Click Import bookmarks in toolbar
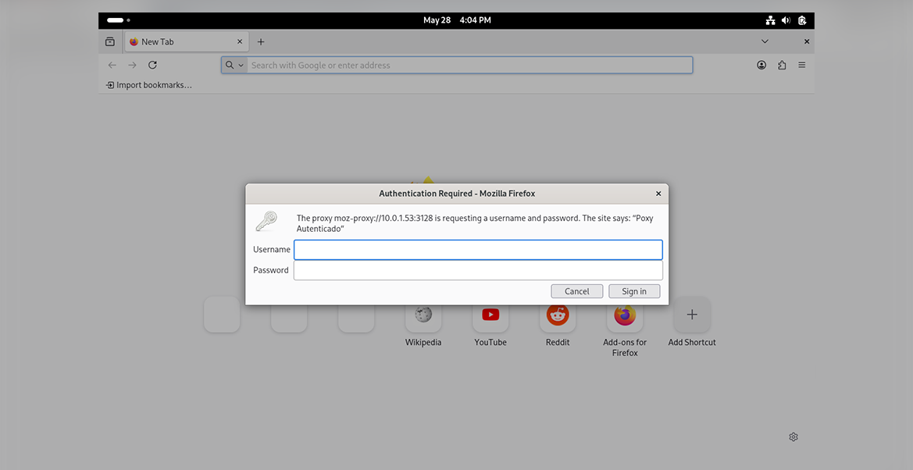 click(x=149, y=85)
